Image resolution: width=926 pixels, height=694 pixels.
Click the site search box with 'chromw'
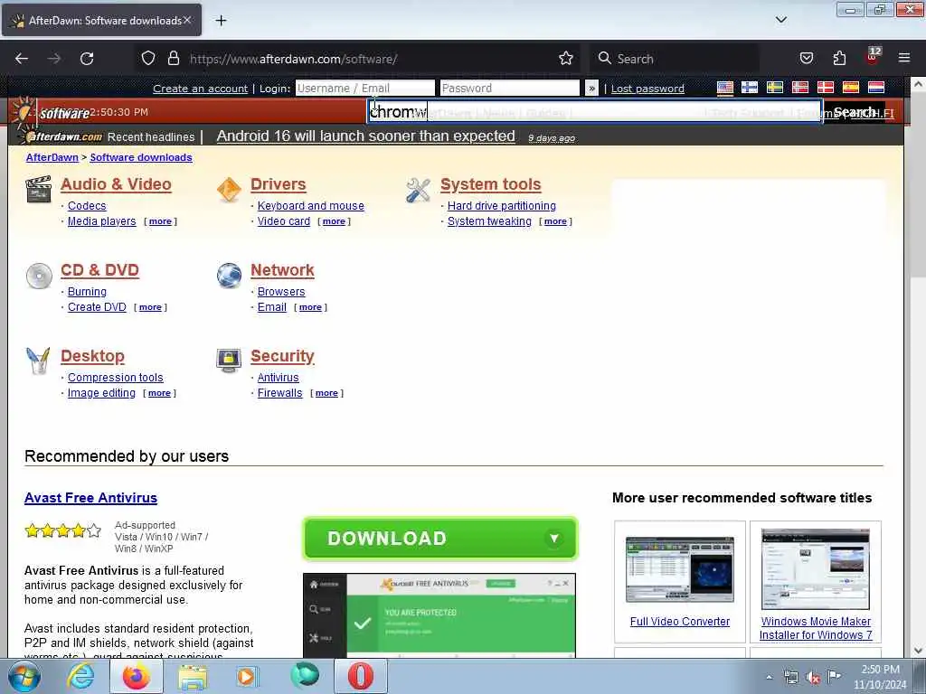(x=595, y=111)
